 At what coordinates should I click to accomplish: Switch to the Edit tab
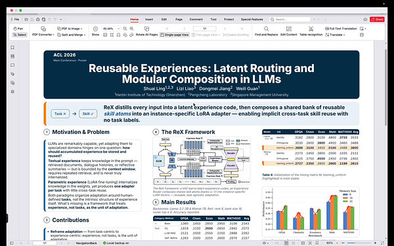164,19
